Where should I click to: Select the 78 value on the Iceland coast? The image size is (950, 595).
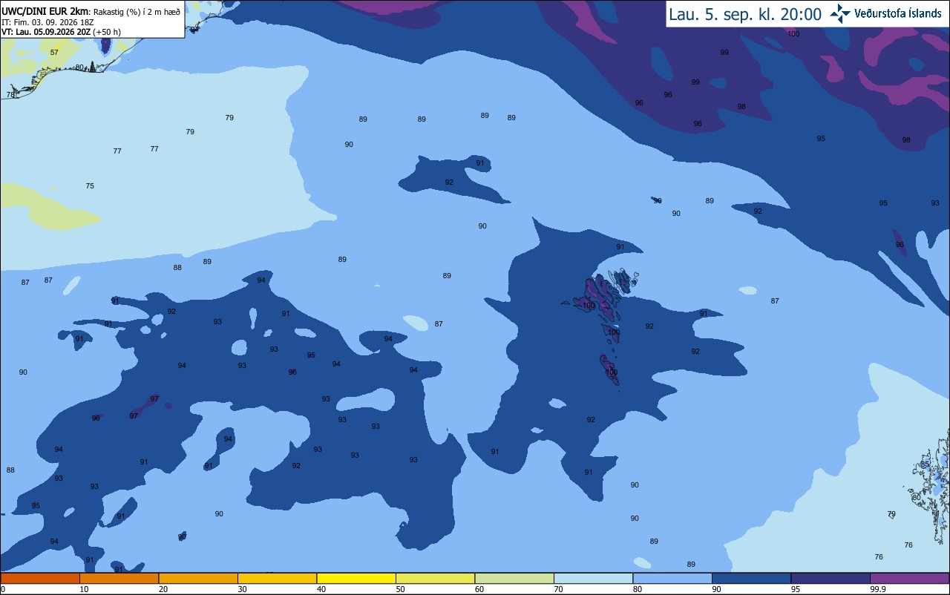pyautogui.click(x=10, y=95)
